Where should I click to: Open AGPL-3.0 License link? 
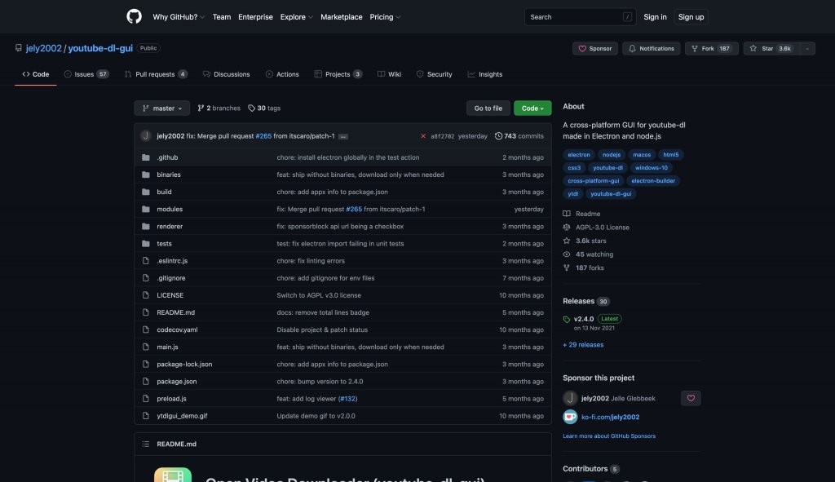603,228
